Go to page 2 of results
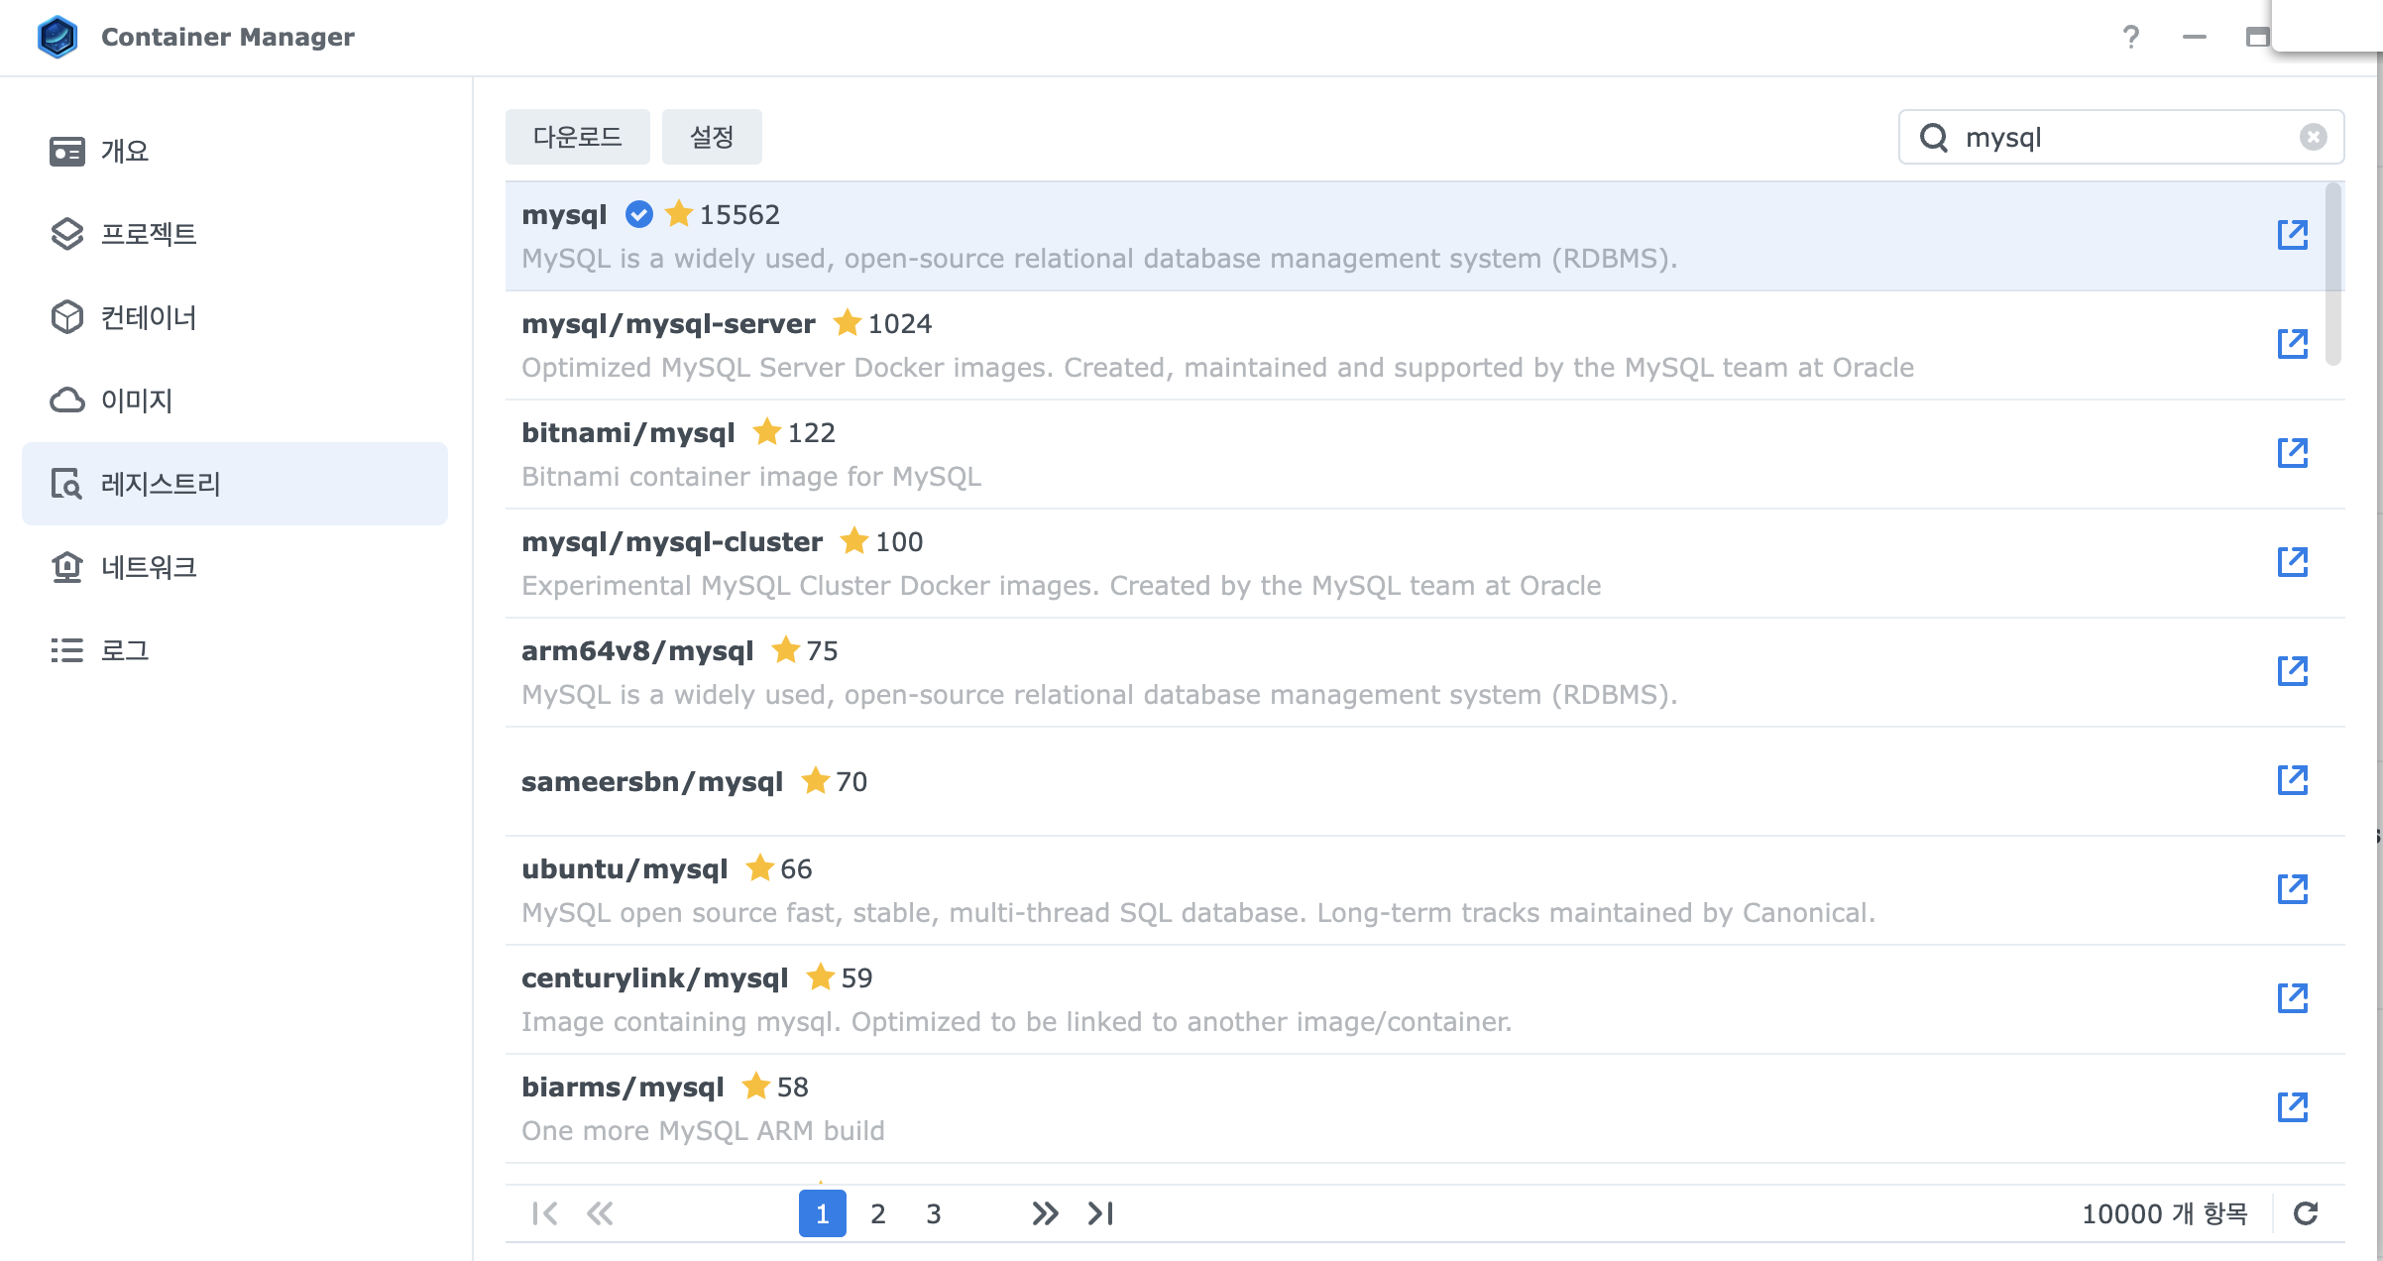 [877, 1213]
